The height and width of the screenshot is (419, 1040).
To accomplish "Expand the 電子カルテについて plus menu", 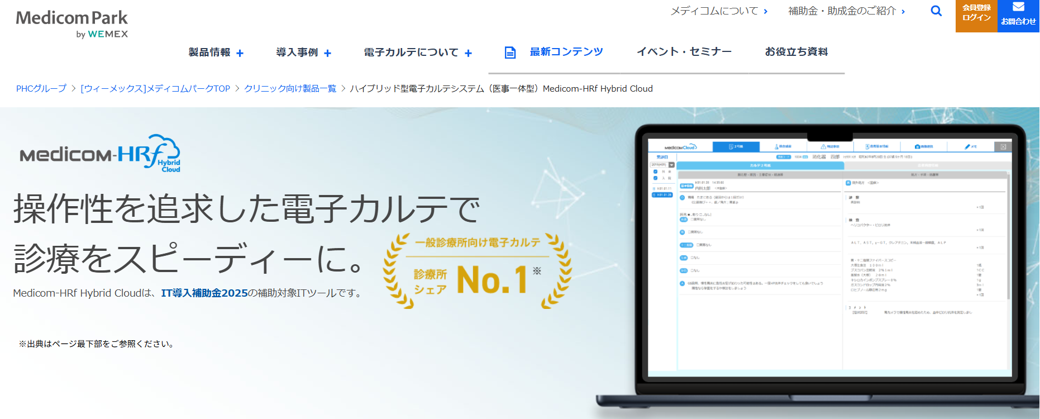I will click(x=468, y=53).
